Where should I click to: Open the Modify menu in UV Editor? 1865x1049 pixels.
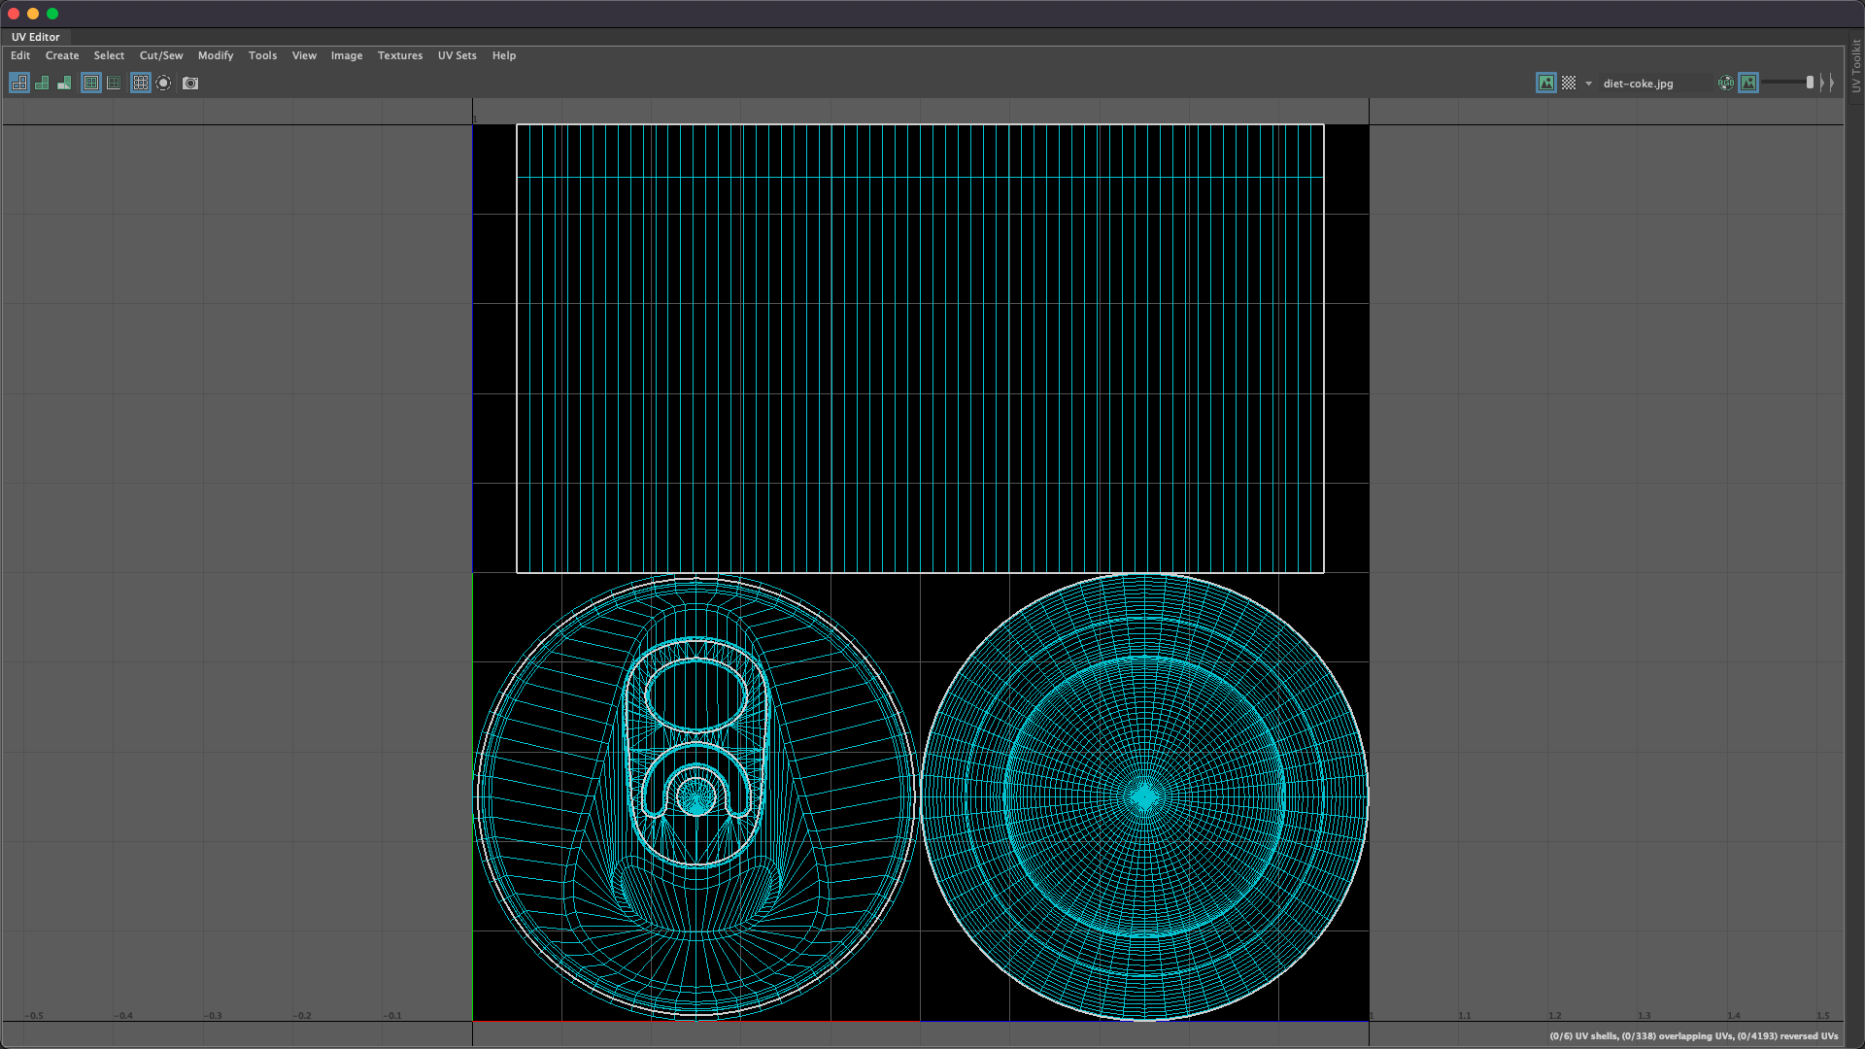pyautogui.click(x=216, y=55)
